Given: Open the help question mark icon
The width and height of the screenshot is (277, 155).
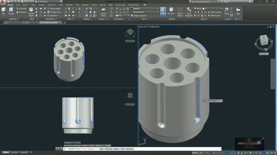Looking at the screenshot, I should 250,2.
